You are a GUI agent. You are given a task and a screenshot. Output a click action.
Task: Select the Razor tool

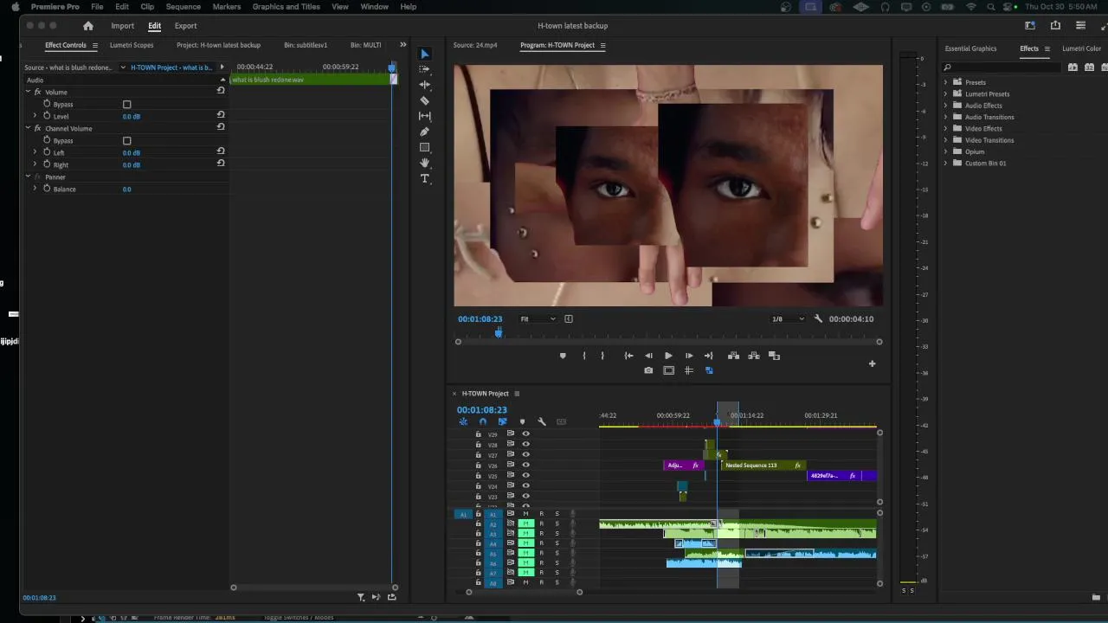point(424,100)
